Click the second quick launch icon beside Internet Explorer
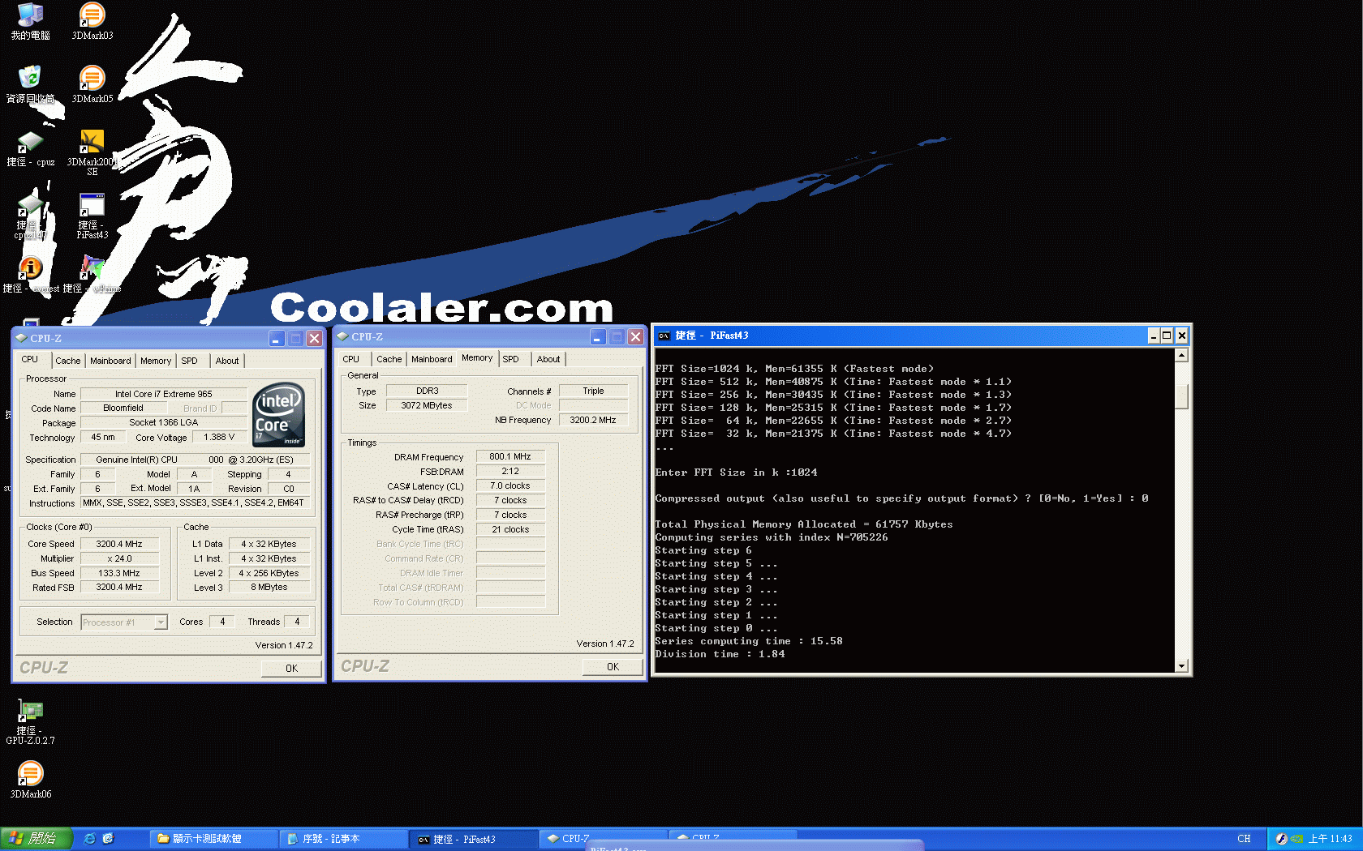The image size is (1363, 851). pyautogui.click(x=108, y=839)
